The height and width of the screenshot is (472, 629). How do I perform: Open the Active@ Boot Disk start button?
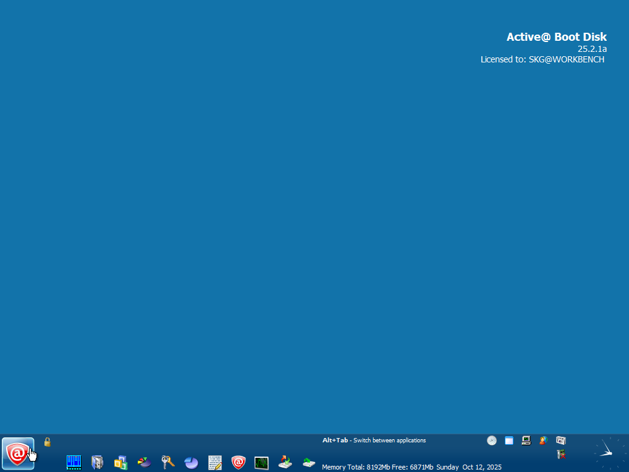[18, 454]
